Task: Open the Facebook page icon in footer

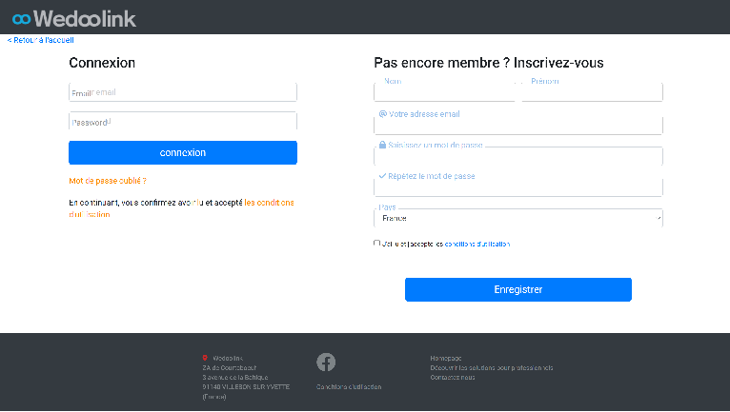Action: tap(326, 363)
